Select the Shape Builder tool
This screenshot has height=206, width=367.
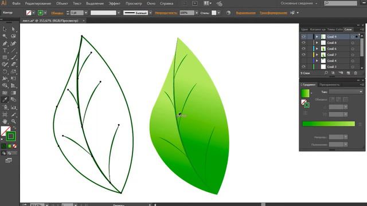5,85
